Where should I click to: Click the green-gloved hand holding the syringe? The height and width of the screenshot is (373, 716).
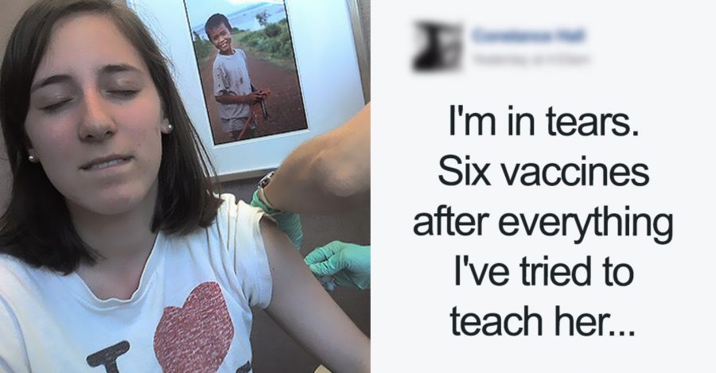(x=339, y=265)
